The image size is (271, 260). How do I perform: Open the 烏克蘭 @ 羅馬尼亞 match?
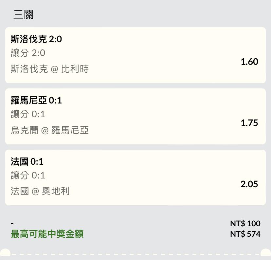coord(50,130)
